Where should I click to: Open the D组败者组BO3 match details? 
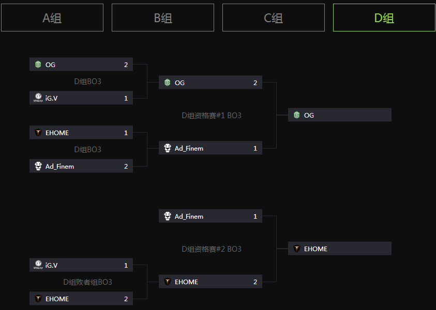pyautogui.click(x=87, y=282)
